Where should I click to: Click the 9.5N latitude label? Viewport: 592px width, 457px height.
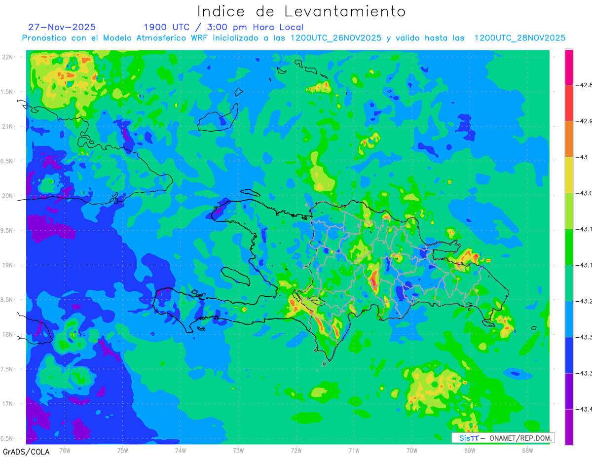(x=7, y=231)
